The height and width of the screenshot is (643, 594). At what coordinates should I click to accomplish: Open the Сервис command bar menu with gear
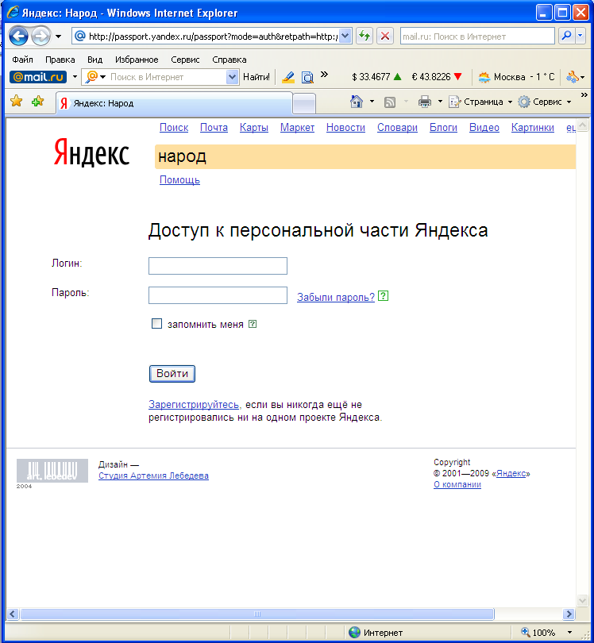[x=545, y=102]
